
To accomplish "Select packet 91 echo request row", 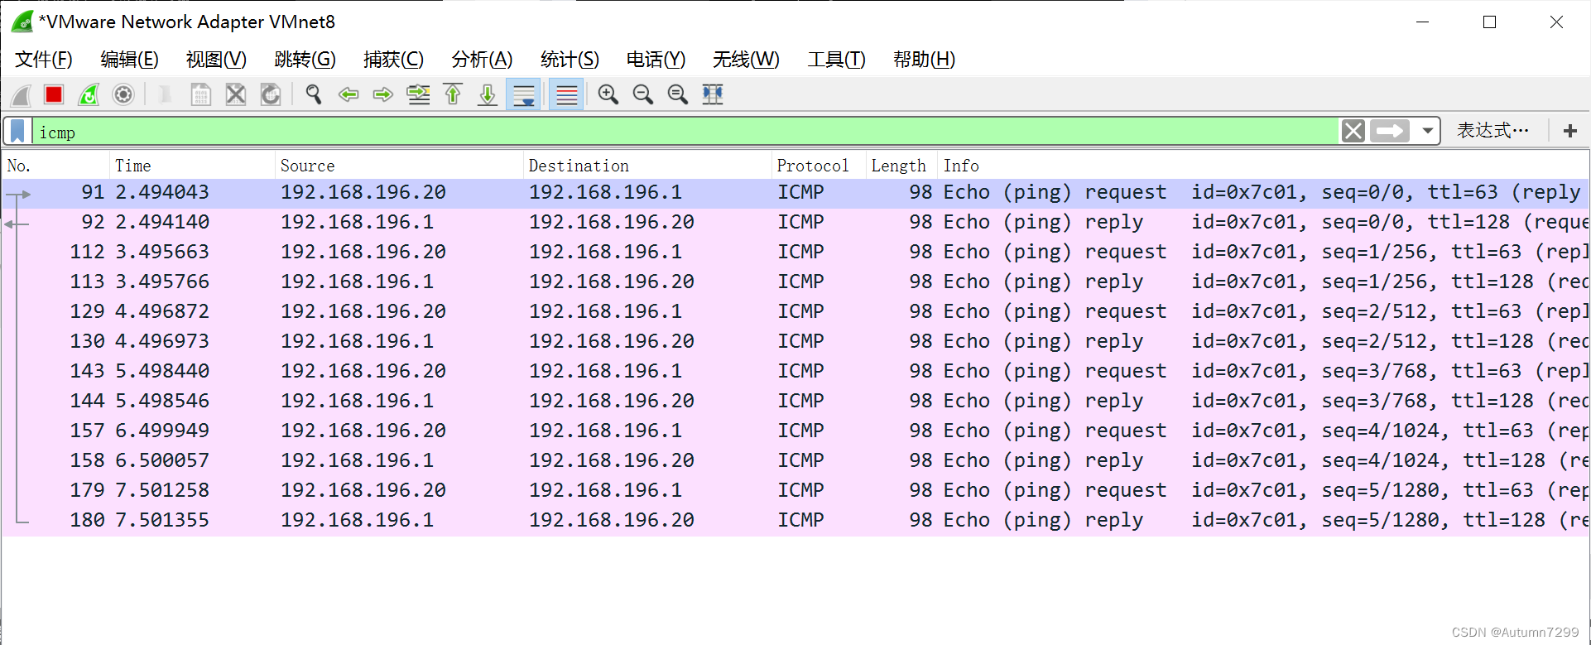I will click(x=795, y=192).
